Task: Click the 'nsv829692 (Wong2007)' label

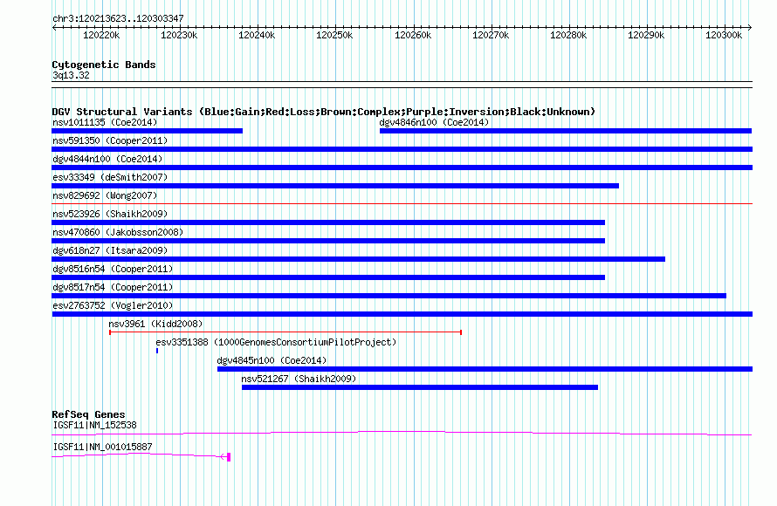Action: 105,195
